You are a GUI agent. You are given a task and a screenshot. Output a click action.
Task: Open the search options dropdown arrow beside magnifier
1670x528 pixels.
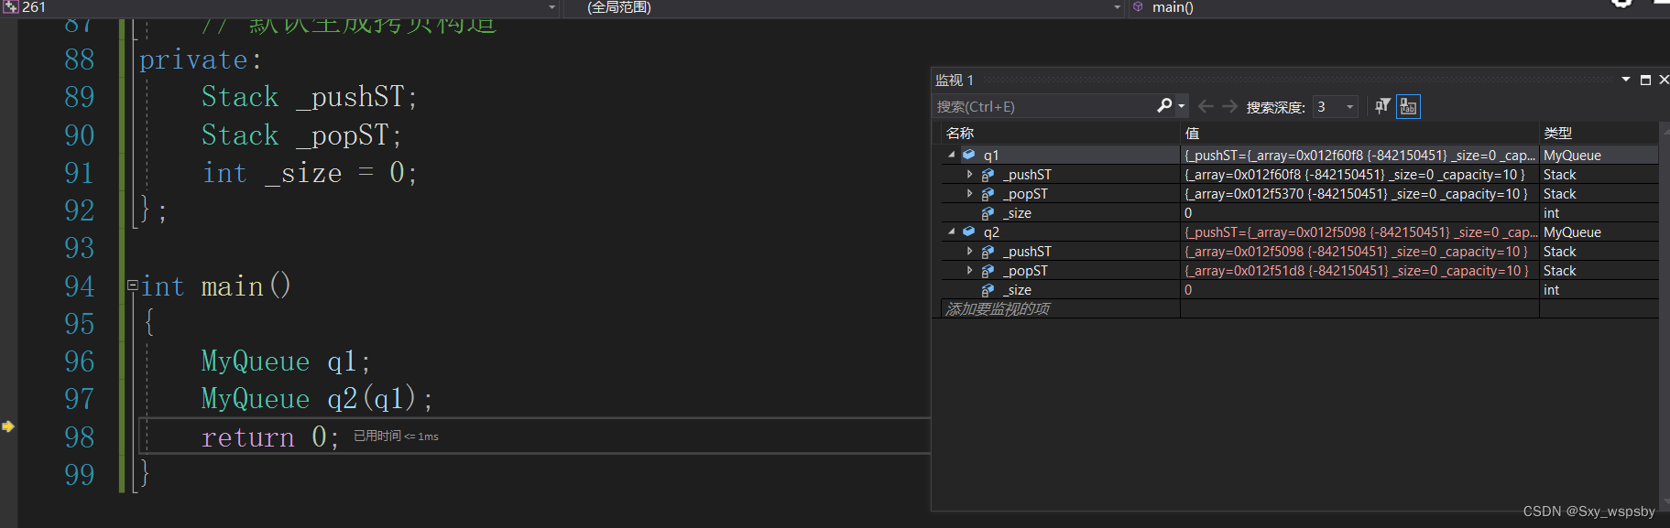pos(1181,107)
